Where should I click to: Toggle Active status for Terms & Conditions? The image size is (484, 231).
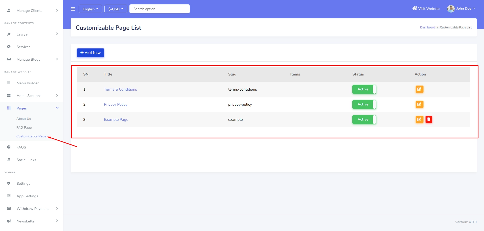[x=364, y=89]
